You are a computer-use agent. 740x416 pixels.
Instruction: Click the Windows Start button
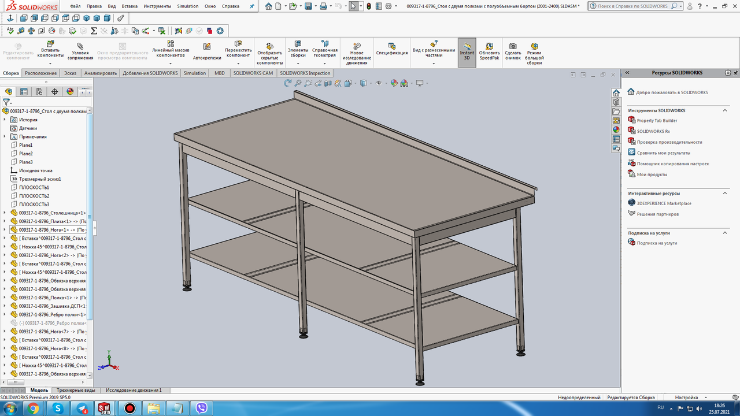click(10, 408)
